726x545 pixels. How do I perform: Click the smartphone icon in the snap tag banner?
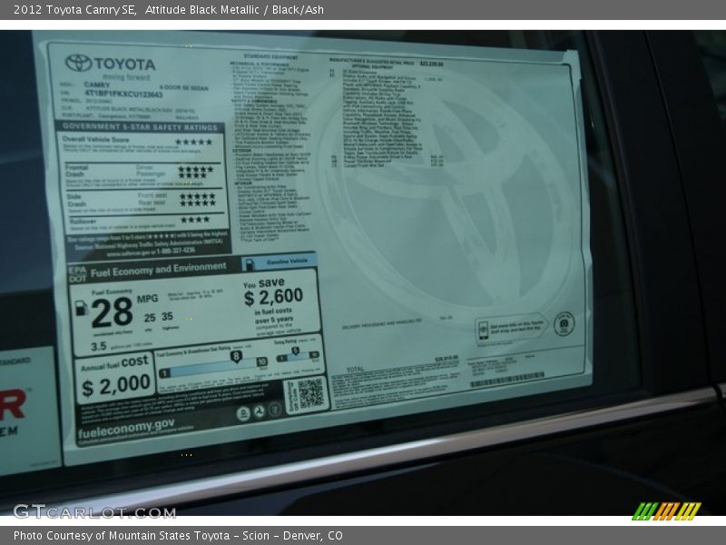click(x=484, y=329)
